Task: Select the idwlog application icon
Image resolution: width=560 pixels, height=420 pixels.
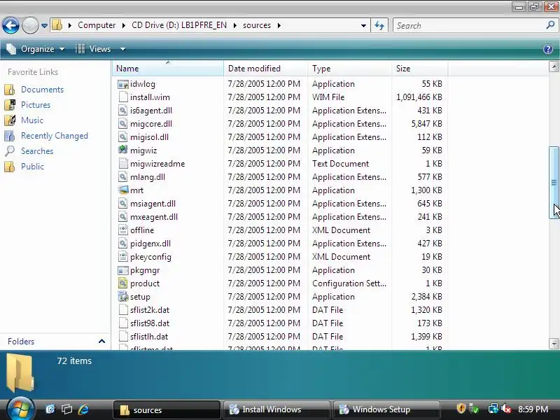Action: [x=123, y=84]
